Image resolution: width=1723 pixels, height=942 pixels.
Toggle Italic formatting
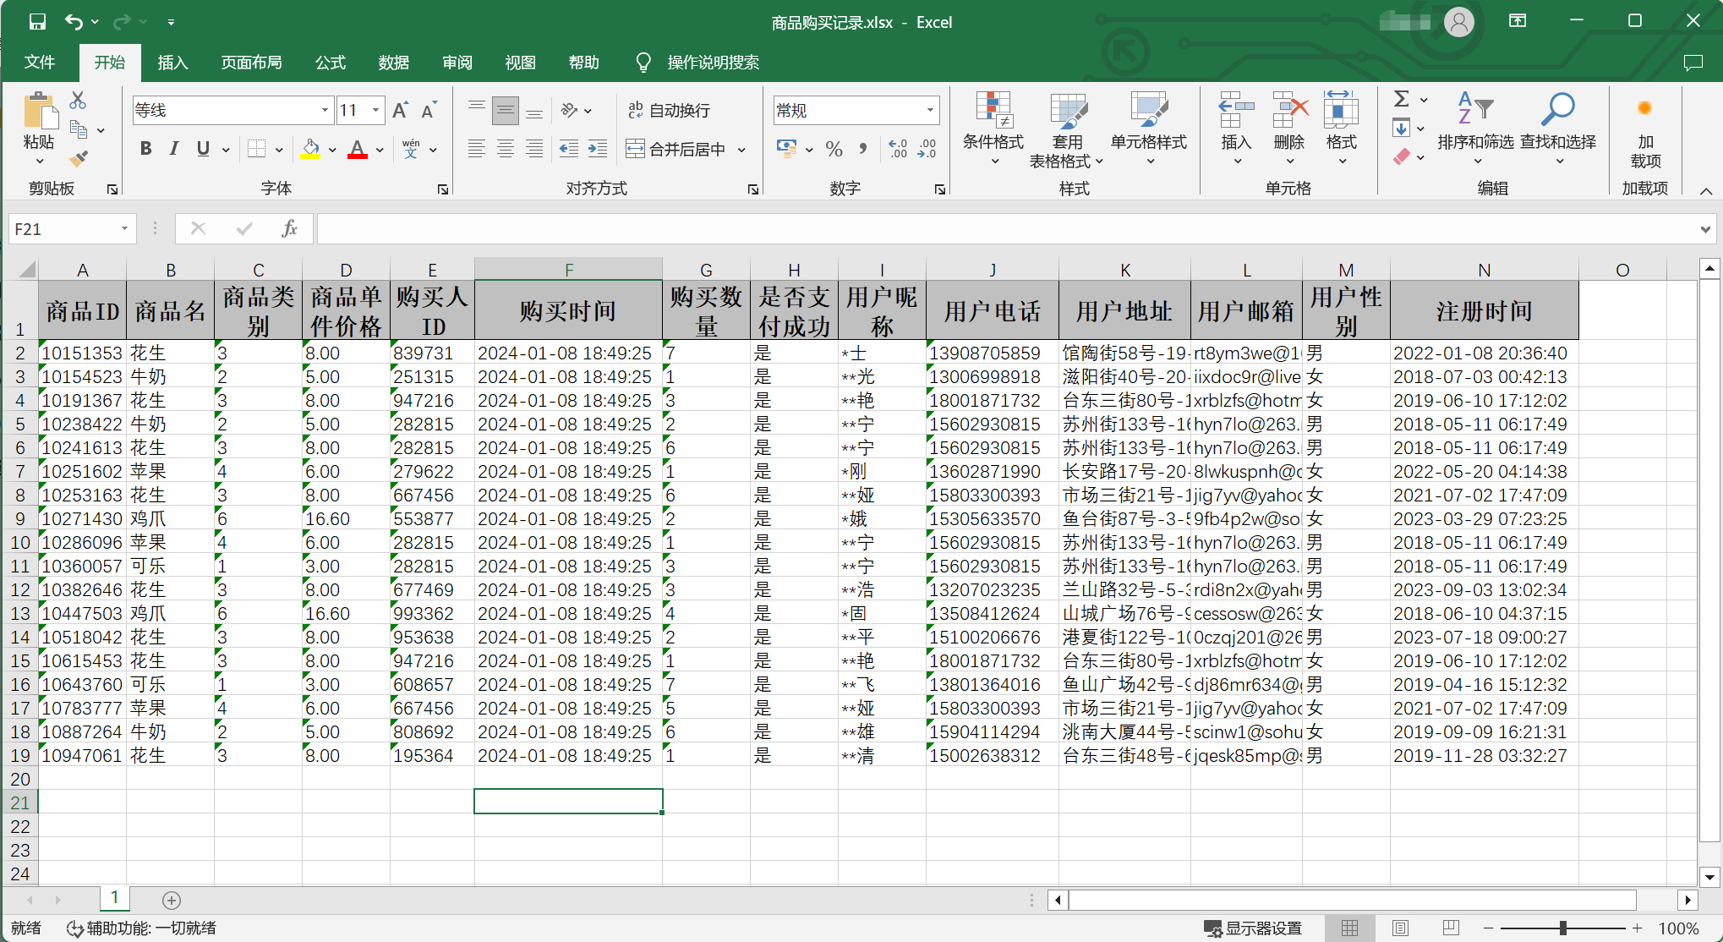[174, 150]
